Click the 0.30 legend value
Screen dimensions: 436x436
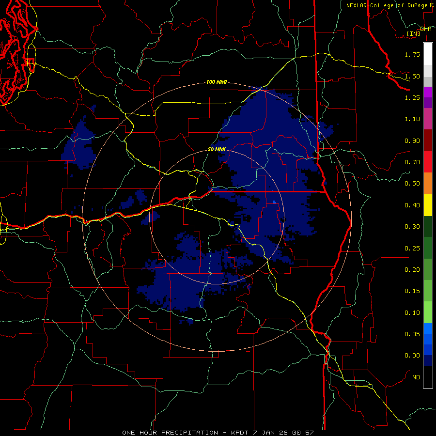412,227
